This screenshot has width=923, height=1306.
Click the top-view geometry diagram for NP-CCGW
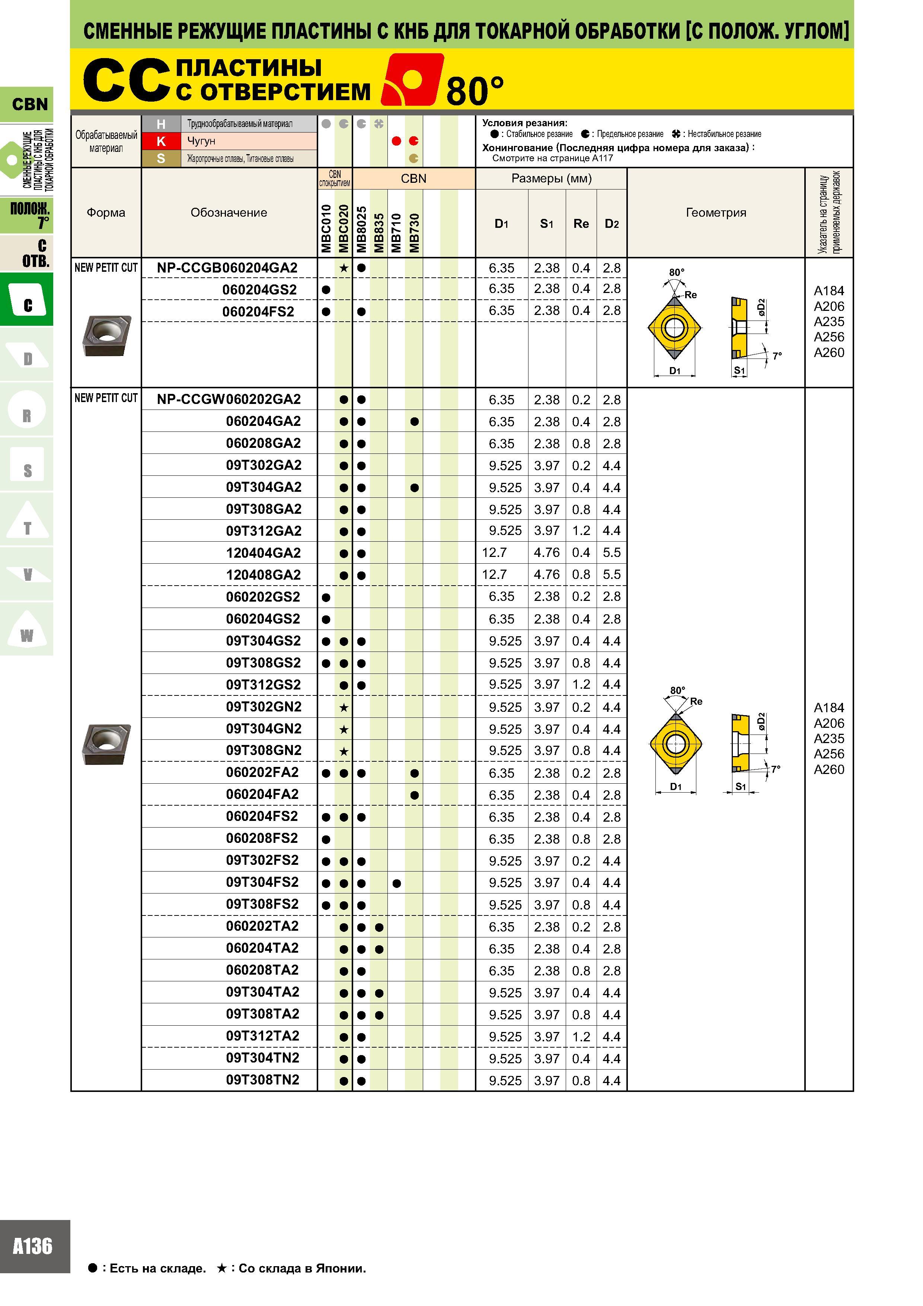coord(676,739)
